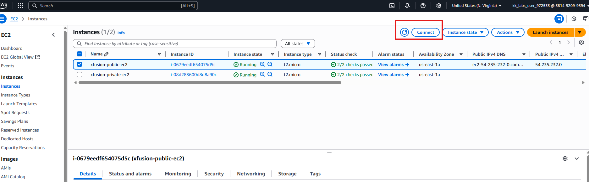Open instance i-0679eedf654075d5c link
589x182 pixels.
(193, 65)
